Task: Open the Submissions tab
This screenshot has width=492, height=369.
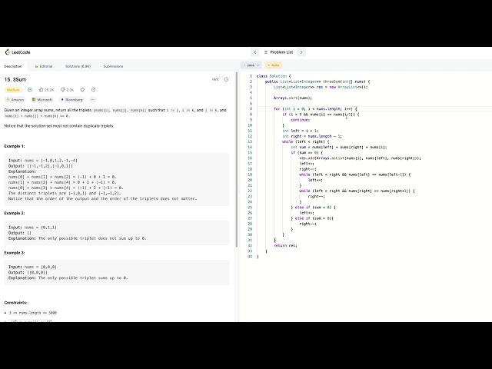Action: click(x=113, y=66)
